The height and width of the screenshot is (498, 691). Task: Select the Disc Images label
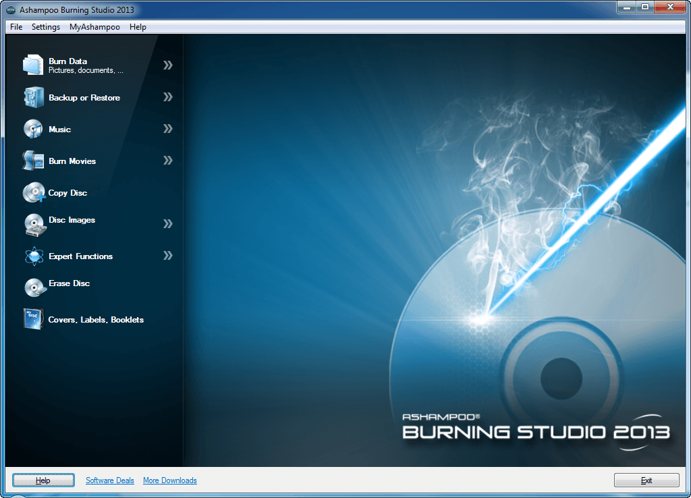[x=72, y=220]
